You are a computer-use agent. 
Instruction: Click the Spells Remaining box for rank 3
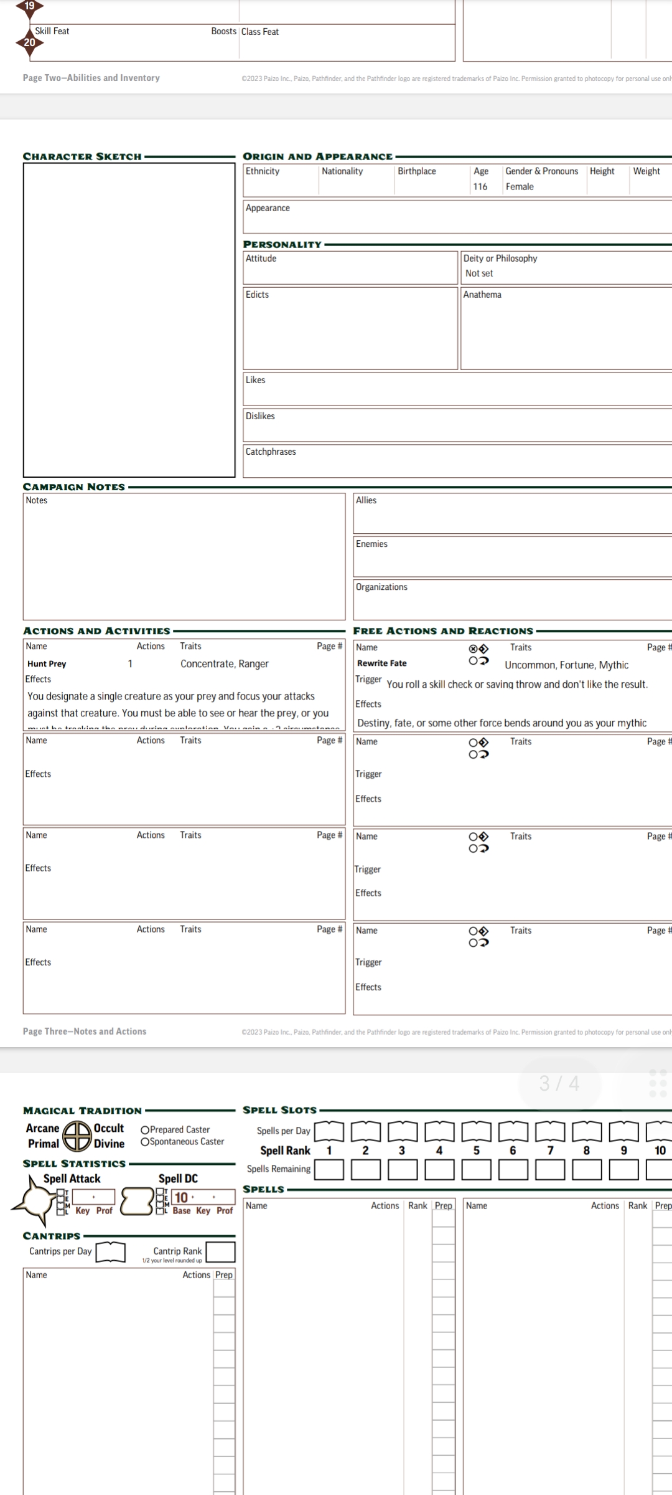403,1169
